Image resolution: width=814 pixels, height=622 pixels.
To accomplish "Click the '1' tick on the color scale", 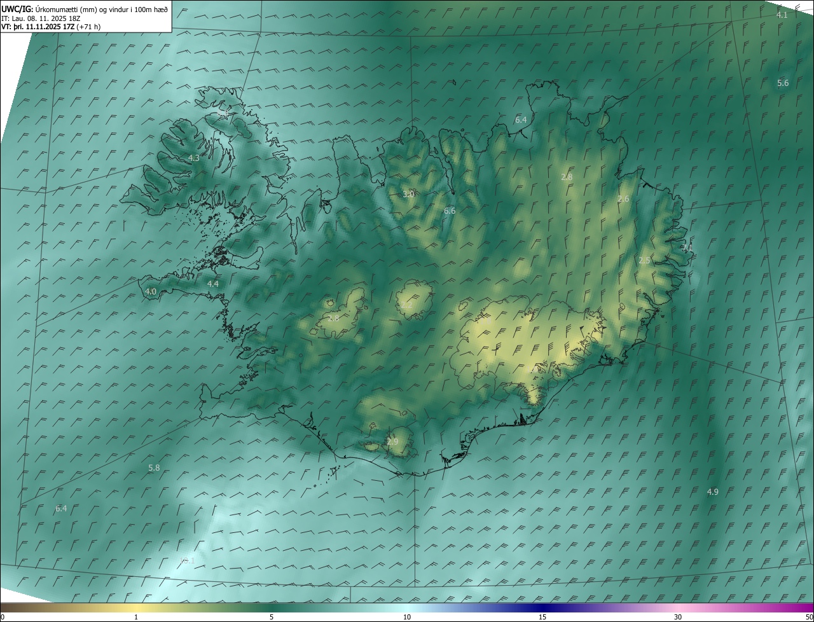I will (136, 617).
